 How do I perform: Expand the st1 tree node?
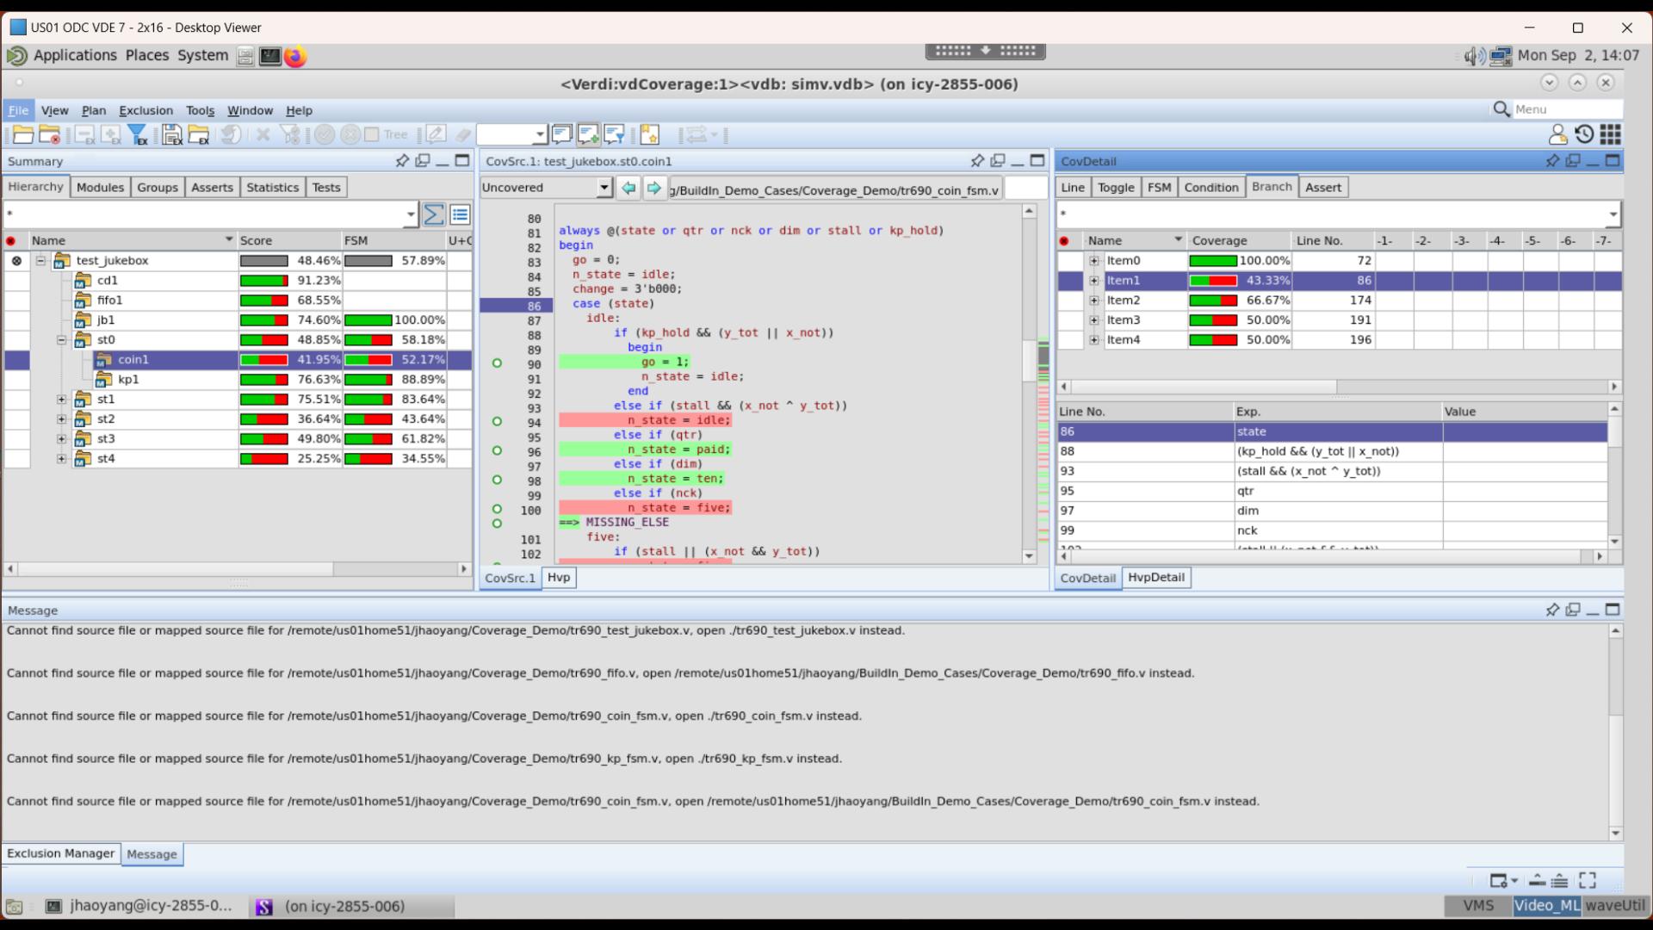pyautogui.click(x=62, y=400)
